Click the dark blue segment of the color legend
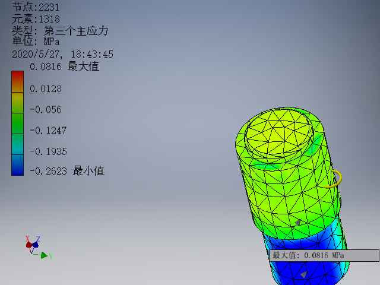The width and height of the screenshot is (380, 285). pos(17,165)
